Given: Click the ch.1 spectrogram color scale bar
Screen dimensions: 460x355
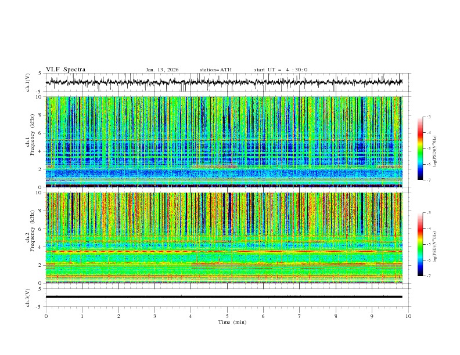Looking at the screenshot, I should pyautogui.click(x=420, y=148).
